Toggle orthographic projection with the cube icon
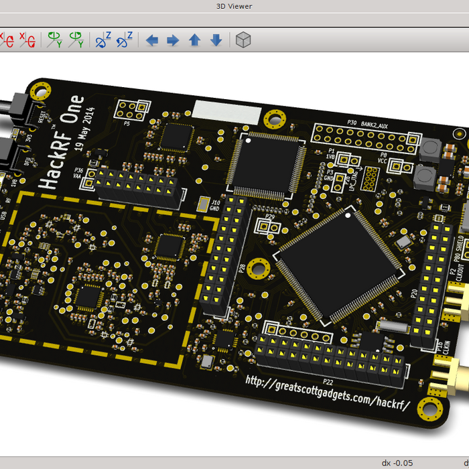The height and width of the screenshot is (469, 469). pos(243,40)
